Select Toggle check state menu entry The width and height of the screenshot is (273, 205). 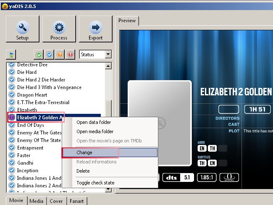click(x=110, y=183)
